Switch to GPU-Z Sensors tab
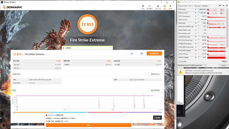The width and height of the screenshot is (229, 129). [191, 6]
